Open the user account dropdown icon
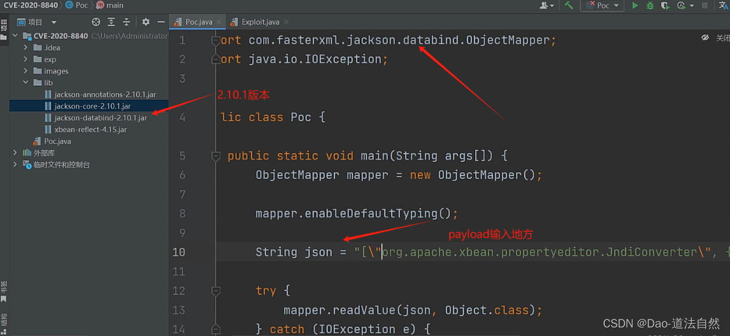The height and width of the screenshot is (336, 730). (x=547, y=5)
